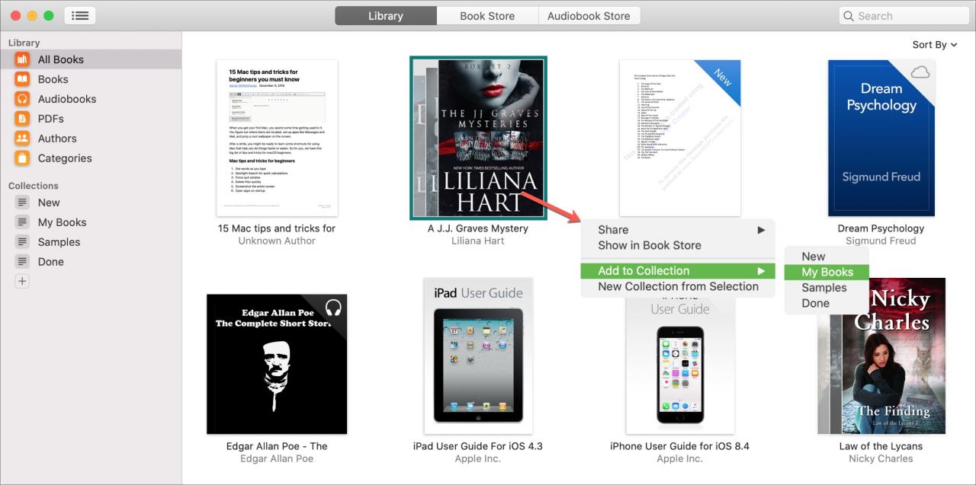Click the title 'Dream Psychology' under cover
976x485 pixels.
pyautogui.click(x=881, y=228)
